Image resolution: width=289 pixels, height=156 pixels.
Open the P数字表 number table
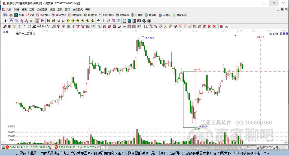[75, 15]
